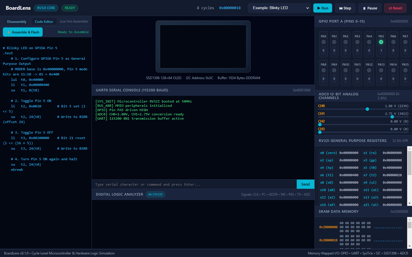Toggle GPIO pin PA1 indicator
The width and height of the screenshot is (412, 257).
point(334,42)
